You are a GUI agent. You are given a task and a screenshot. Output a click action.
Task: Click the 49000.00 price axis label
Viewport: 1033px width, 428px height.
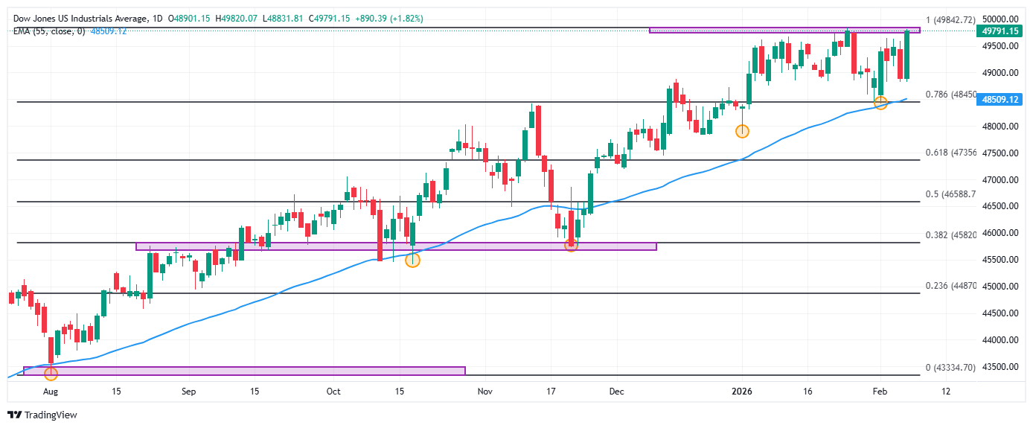1000,73
